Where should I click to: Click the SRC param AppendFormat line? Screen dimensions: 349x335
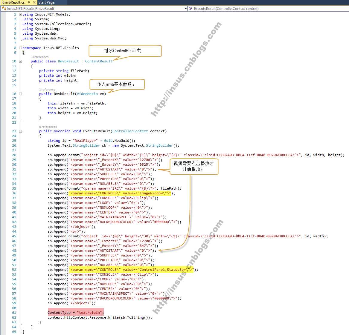pos(115,188)
